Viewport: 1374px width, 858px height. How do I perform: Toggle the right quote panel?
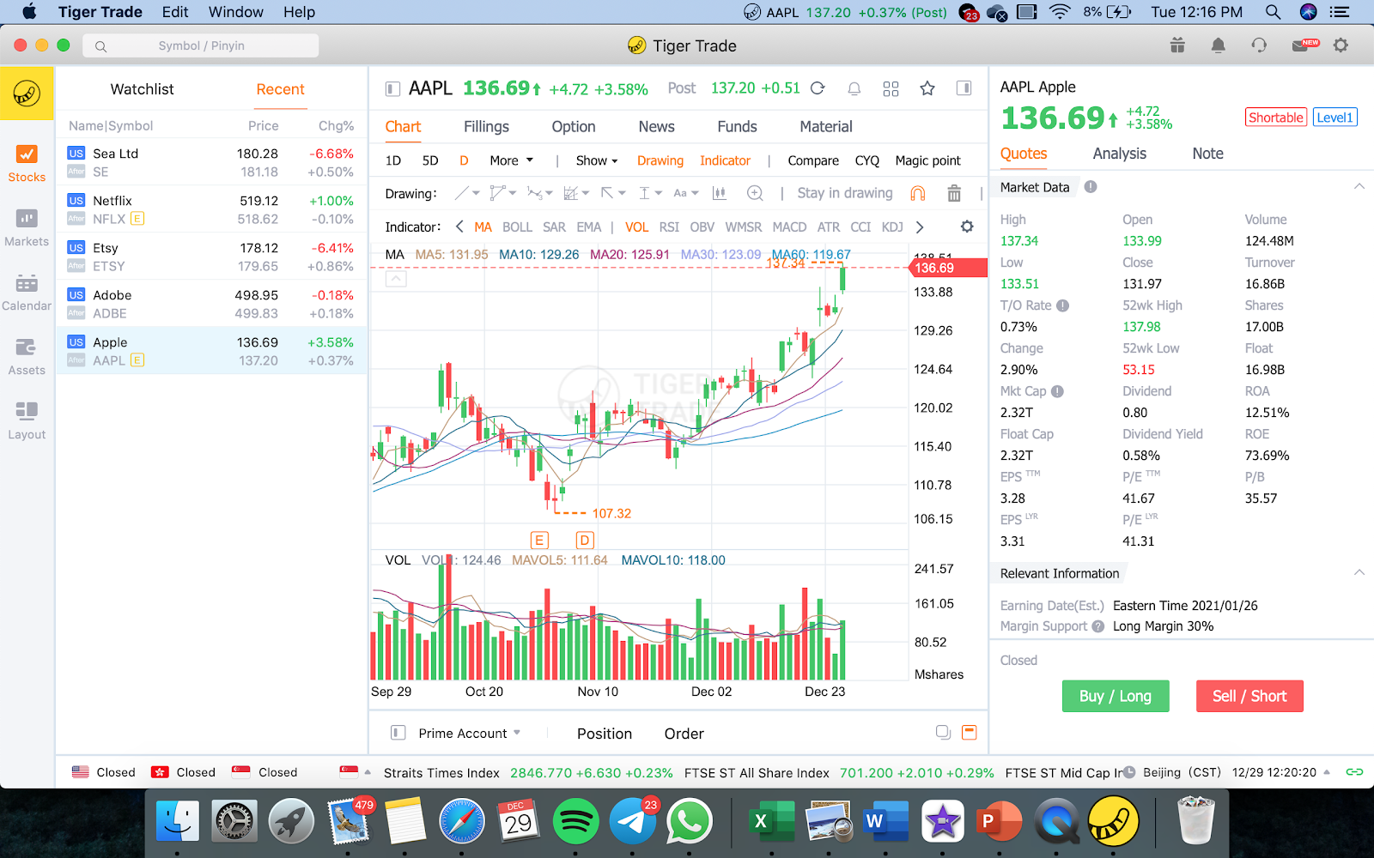(x=964, y=88)
